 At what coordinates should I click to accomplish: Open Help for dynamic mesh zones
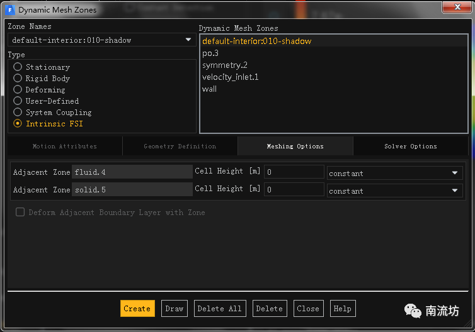[x=342, y=309]
